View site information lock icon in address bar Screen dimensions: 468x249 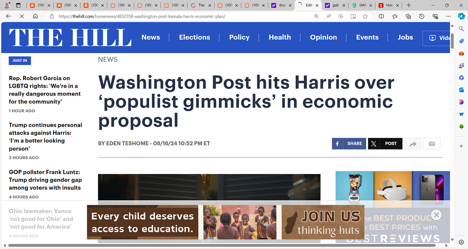pos(51,16)
